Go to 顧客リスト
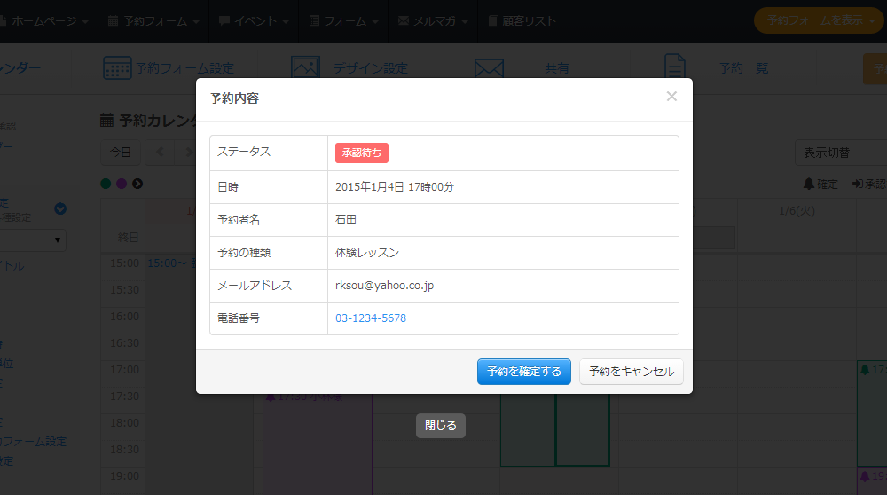The height and width of the screenshot is (495, 887). click(522, 20)
